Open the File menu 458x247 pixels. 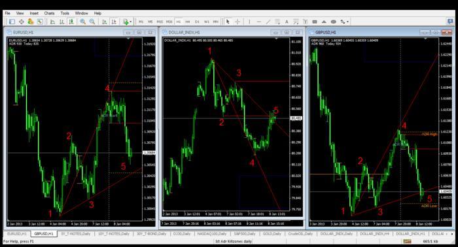click(8, 13)
